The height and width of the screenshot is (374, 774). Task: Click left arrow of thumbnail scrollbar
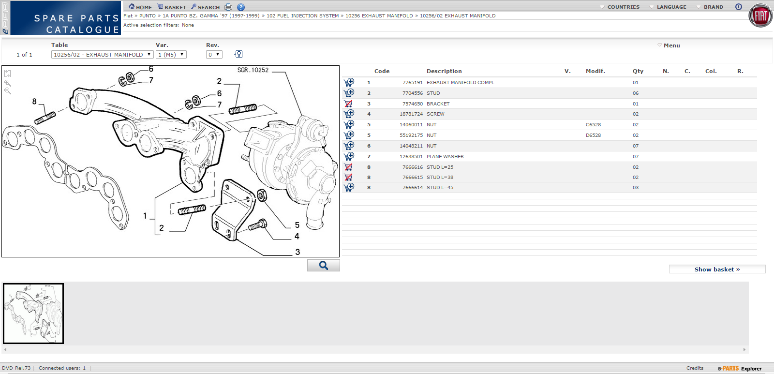pyautogui.click(x=5, y=349)
